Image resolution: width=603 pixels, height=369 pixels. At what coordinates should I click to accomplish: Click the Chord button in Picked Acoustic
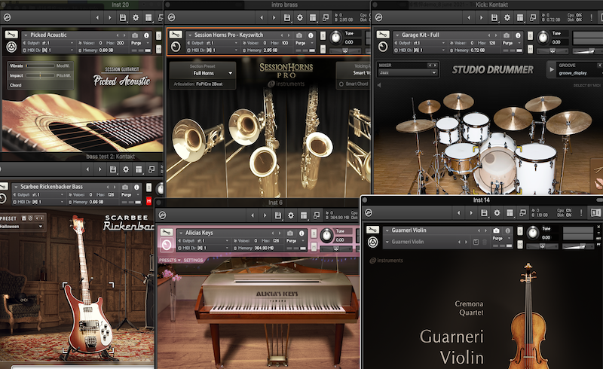[x=17, y=85]
